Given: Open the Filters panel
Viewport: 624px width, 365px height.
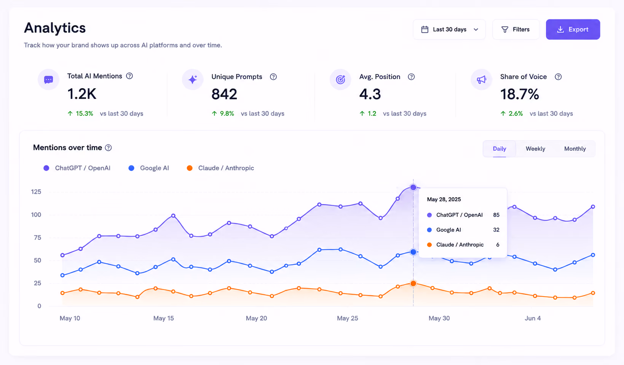Looking at the screenshot, I should pyautogui.click(x=516, y=30).
